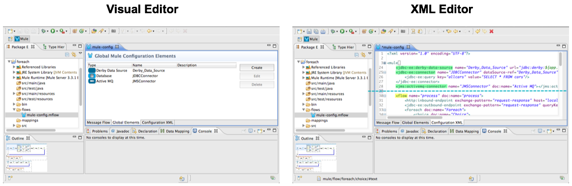Select the Database JDBCConnector row
The width and height of the screenshot is (572, 186).
coord(162,76)
